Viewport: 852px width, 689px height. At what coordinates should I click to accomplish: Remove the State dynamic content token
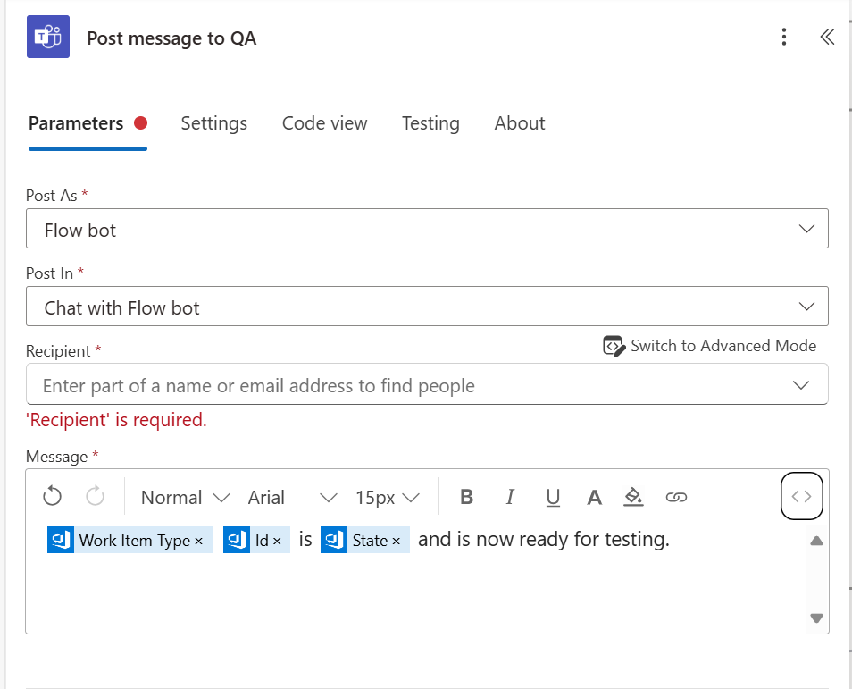click(397, 541)
